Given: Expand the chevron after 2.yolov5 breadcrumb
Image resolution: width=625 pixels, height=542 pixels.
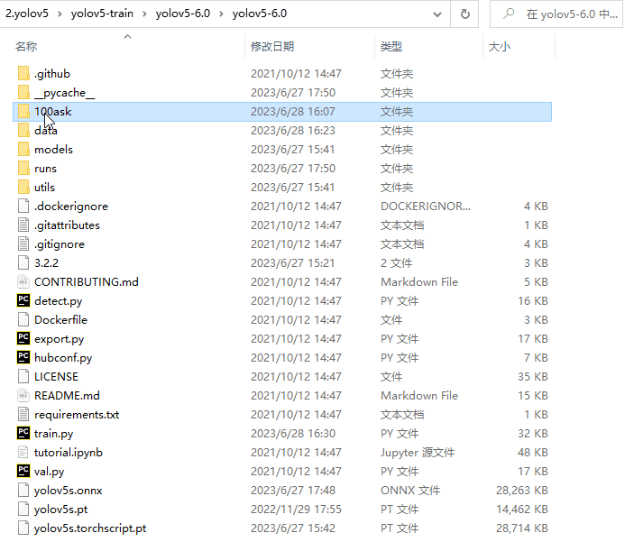Looking at the screenshot, I should click(61, 14).
